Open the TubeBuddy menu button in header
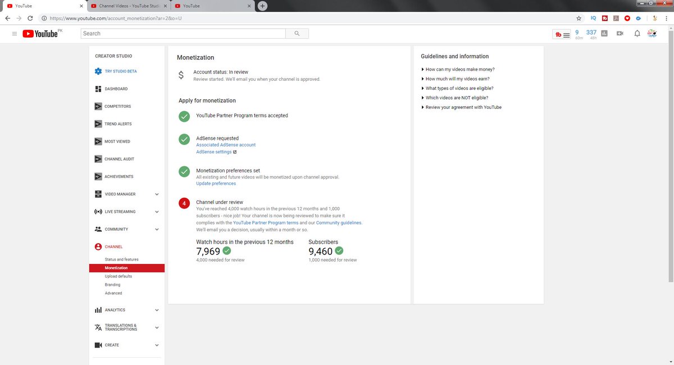The image size is (674, 365). pyautogui.click(x=563, y=34)
